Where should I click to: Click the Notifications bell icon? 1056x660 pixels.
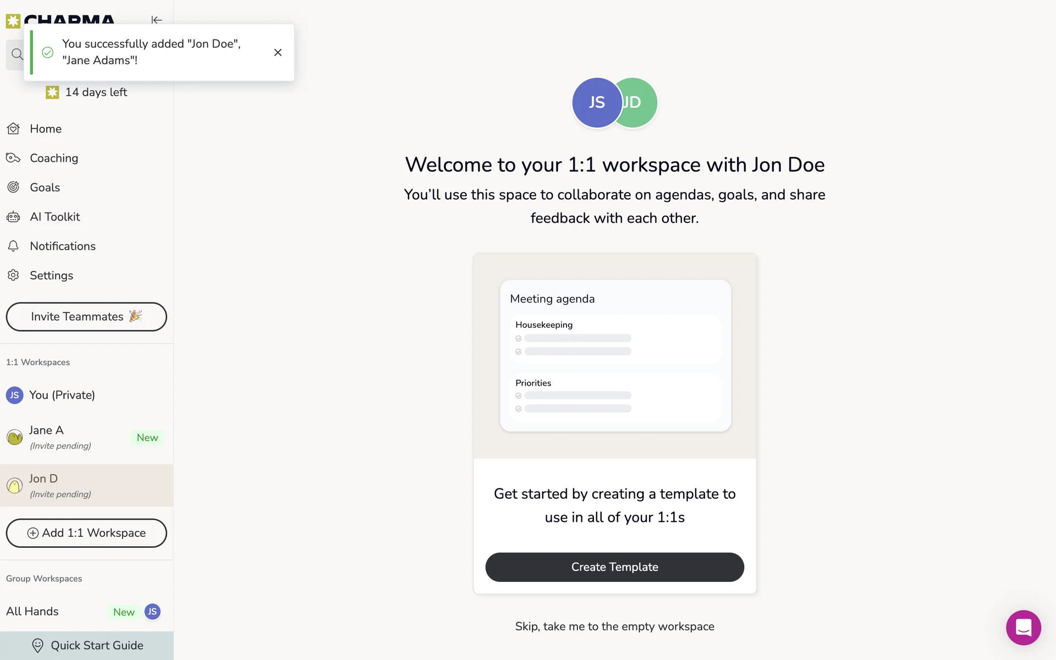[13, 246]
